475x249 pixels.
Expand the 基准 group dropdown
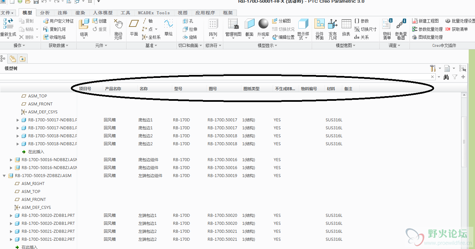[x=151, y=46]
